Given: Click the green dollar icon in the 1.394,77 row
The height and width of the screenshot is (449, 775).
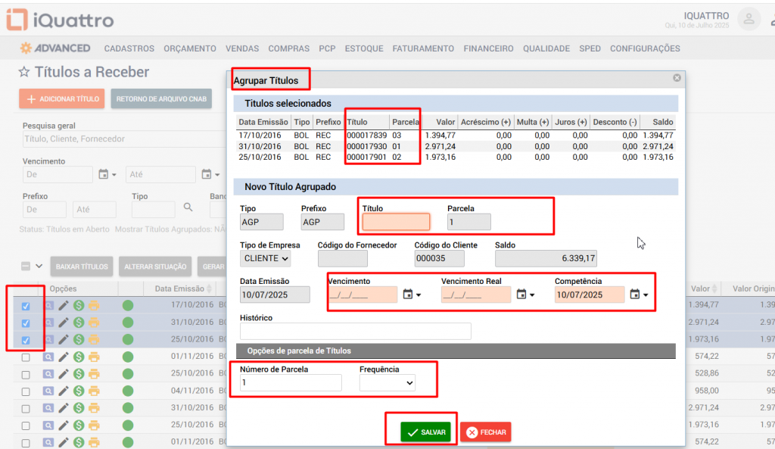Looking at the screenshot, I should [79, 306].
